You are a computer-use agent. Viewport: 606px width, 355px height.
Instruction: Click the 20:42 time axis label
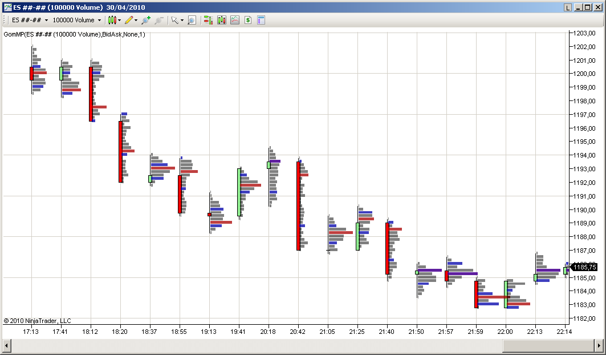coord(298,332)
